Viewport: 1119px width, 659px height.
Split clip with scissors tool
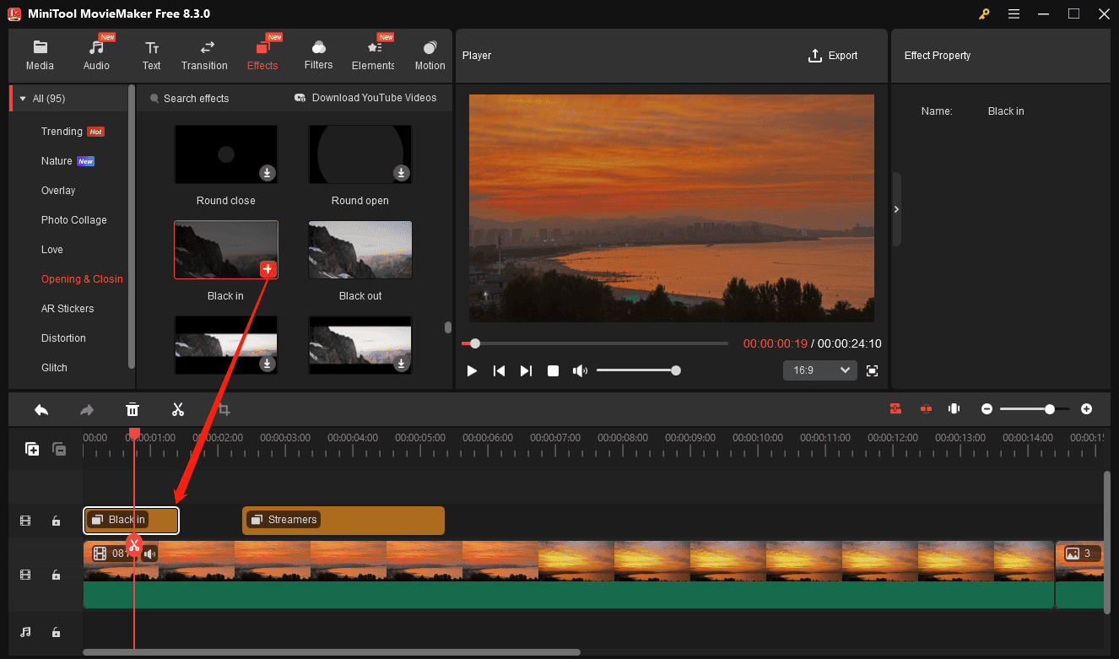[178, 409]
